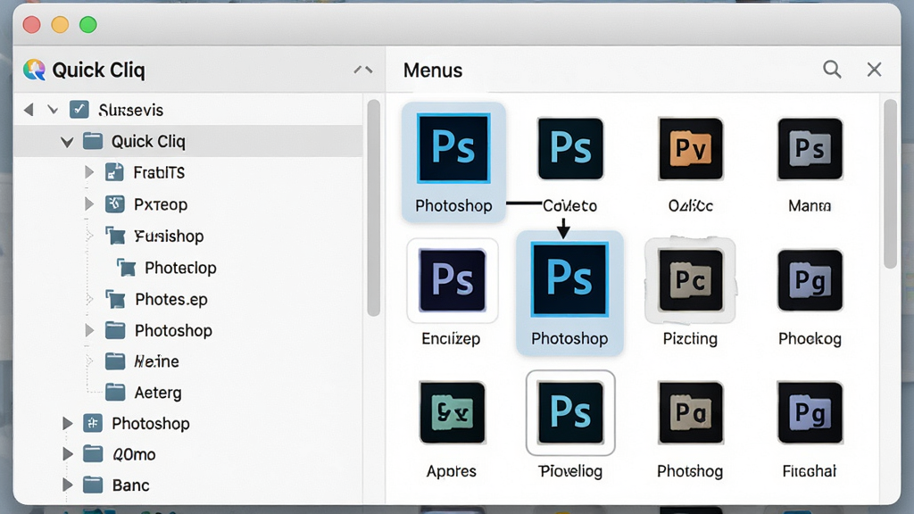Image resolution: width=914 pixels, height=514 pixels.
Task: Open the gray Ps icon labeled Manra
Action: [810, 149]
